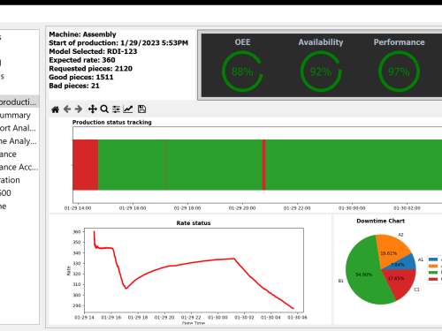This screenshot has width=442, height=331.
Task: Click the '01-30 00:00' tracking axis label
Action: [x=352, y=208]
